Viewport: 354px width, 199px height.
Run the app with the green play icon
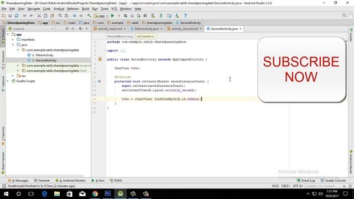(x=113, y=15)
